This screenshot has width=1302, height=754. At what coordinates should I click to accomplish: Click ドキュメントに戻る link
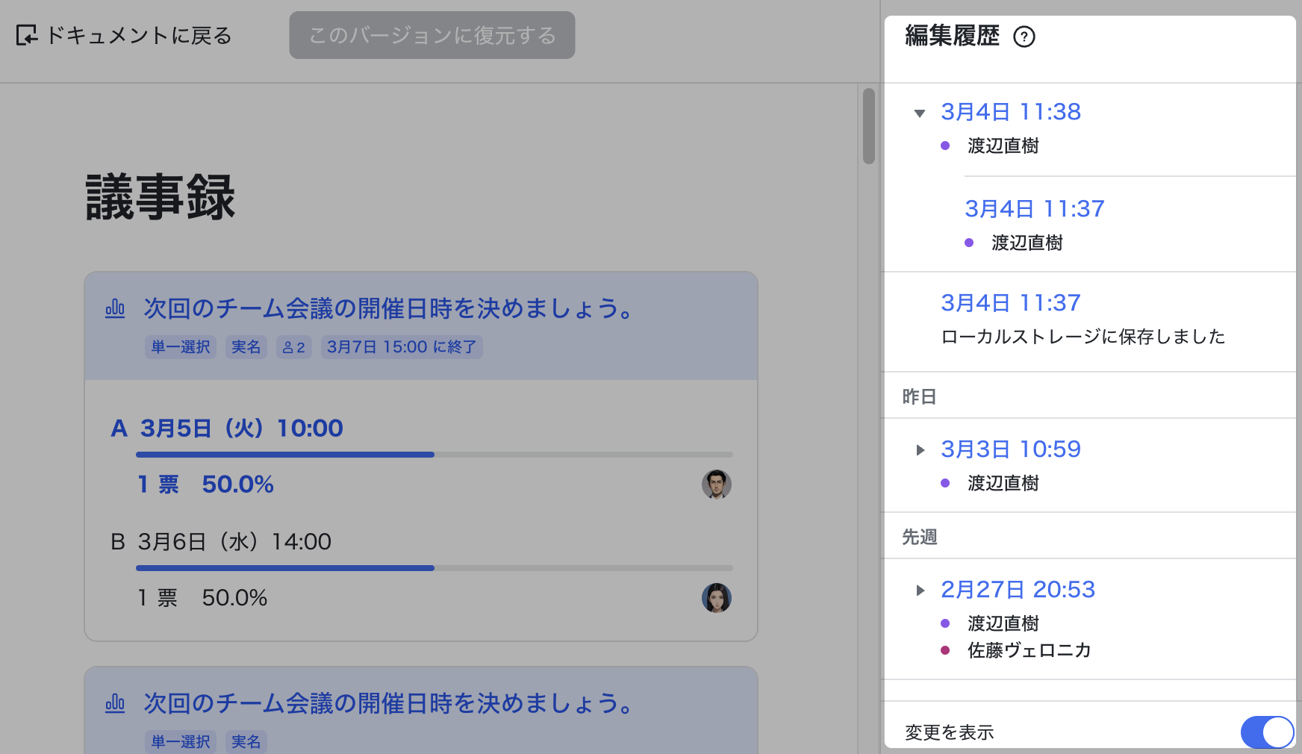[139, 35]
